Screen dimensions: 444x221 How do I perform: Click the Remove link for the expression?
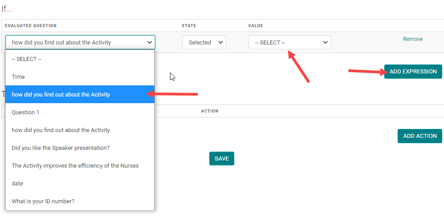coord(413,39)
